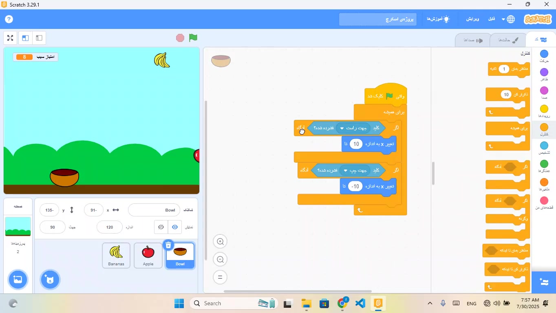Open the فایل (File) menu
The height and width of the screenshot is (313, 556).
tap(492, 19)
